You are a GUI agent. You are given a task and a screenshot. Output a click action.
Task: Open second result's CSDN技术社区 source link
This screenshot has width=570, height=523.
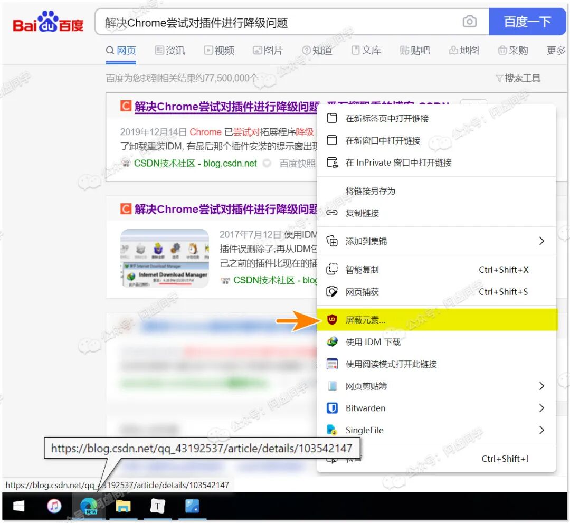(275, 280)
